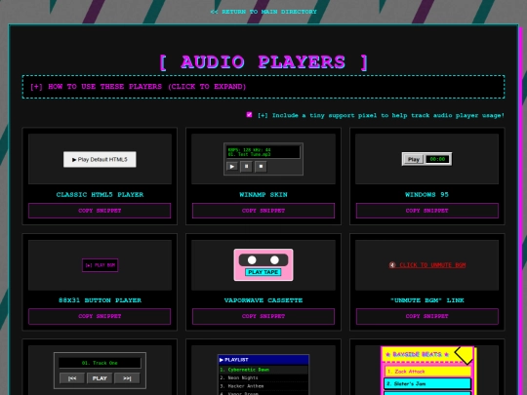Copy snippet for Vaporwave Cassette

263,316
